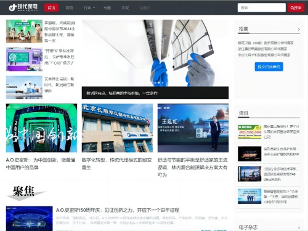Open the purple exhibition booth thumbnail
The width and height of the screenshot is (308, 231).
coord(24,59)
